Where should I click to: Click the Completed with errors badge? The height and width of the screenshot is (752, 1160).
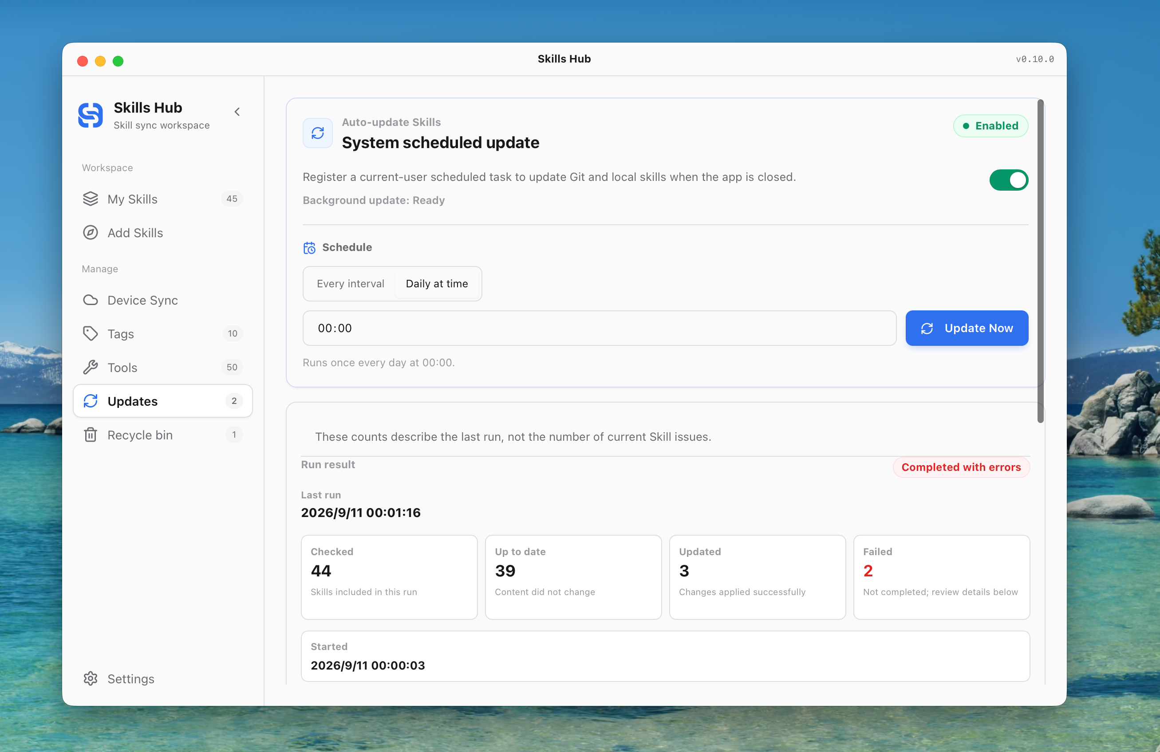[961, 467]
